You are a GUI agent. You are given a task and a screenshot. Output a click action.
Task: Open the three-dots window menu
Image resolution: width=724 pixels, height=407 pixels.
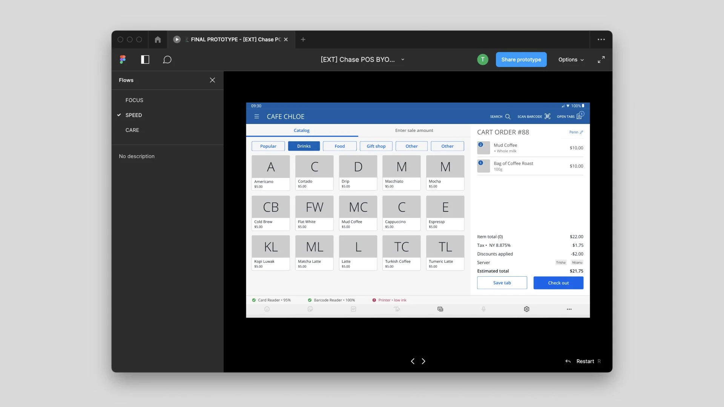coord(601,40)
